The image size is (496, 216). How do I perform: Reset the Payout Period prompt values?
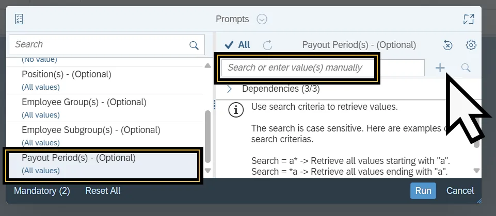[448, 45]
